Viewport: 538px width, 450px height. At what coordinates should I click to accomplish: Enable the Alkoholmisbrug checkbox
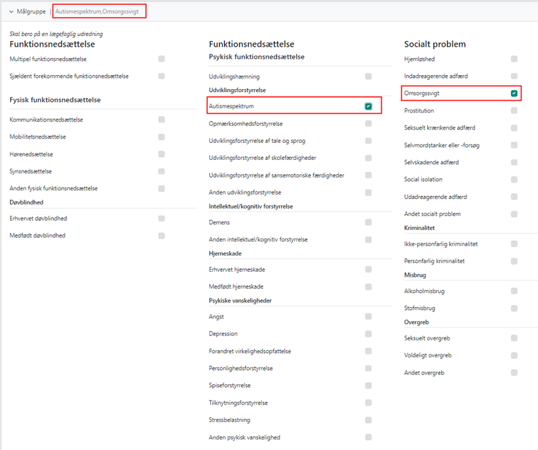pyautogui.click(x=514, y=291)
